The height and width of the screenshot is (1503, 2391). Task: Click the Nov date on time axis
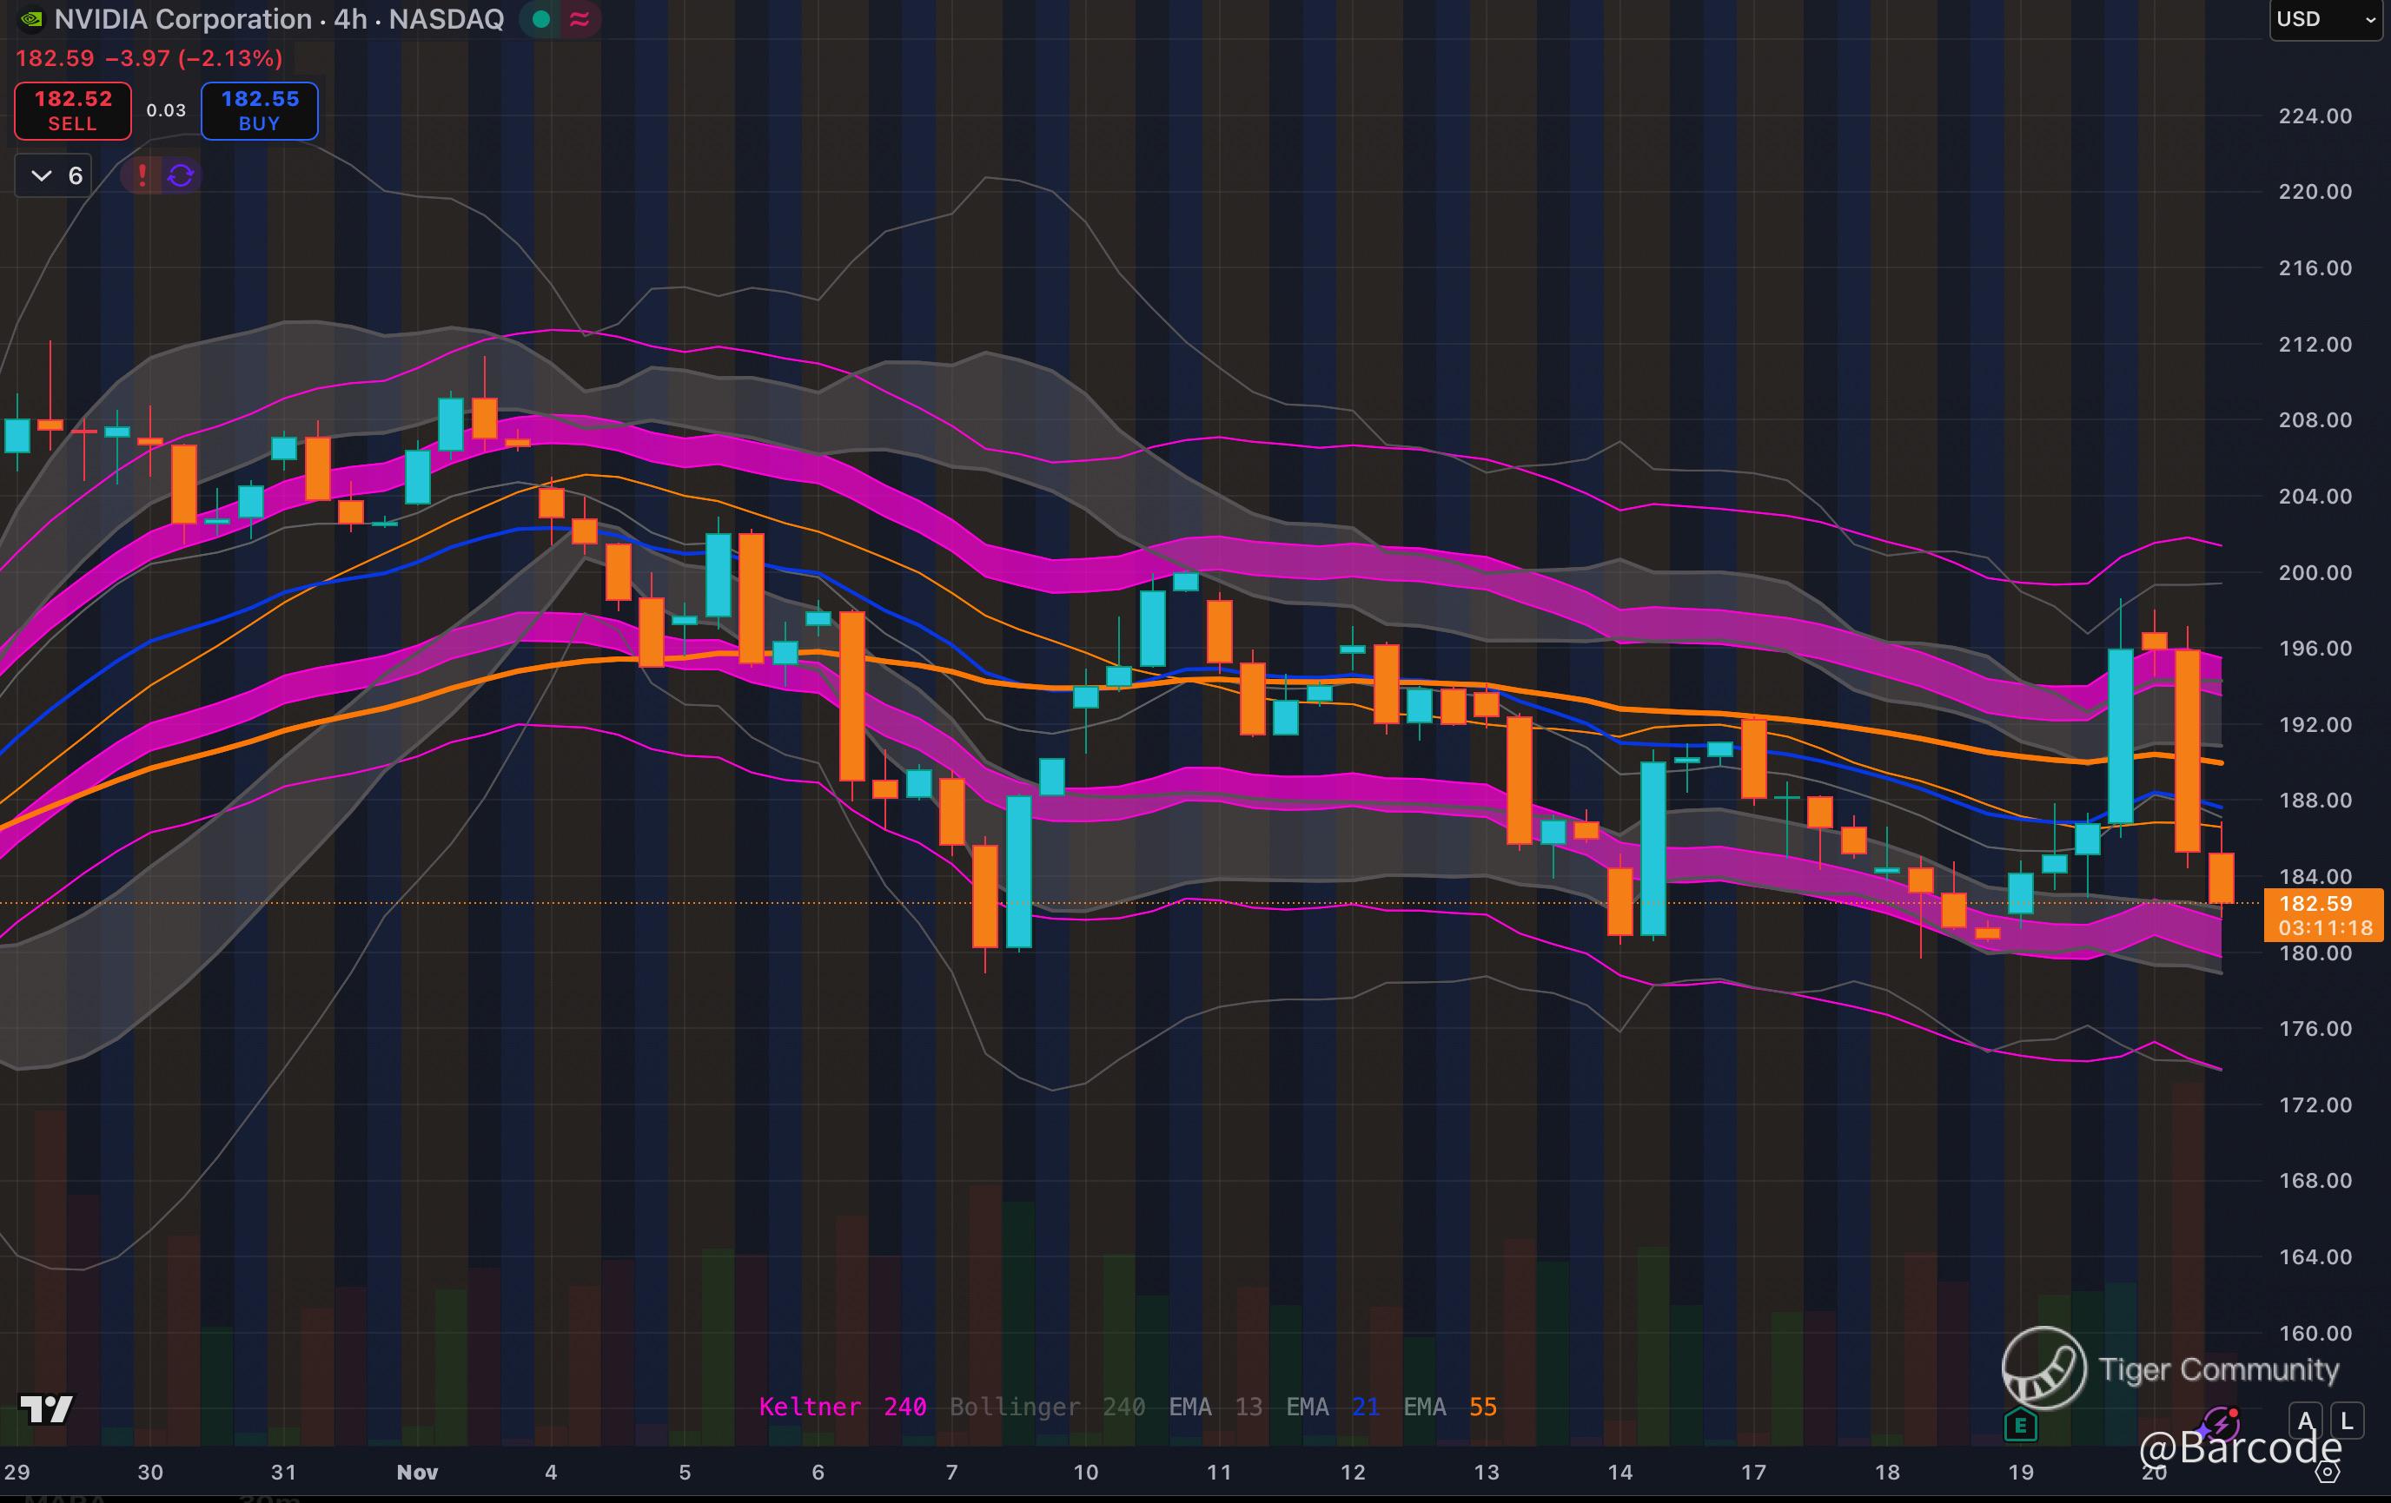417,1473
